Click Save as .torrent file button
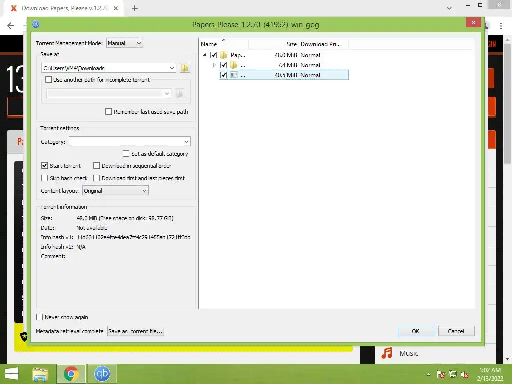Viewport: 512px width, 384px height. click(x=136, y=331)
